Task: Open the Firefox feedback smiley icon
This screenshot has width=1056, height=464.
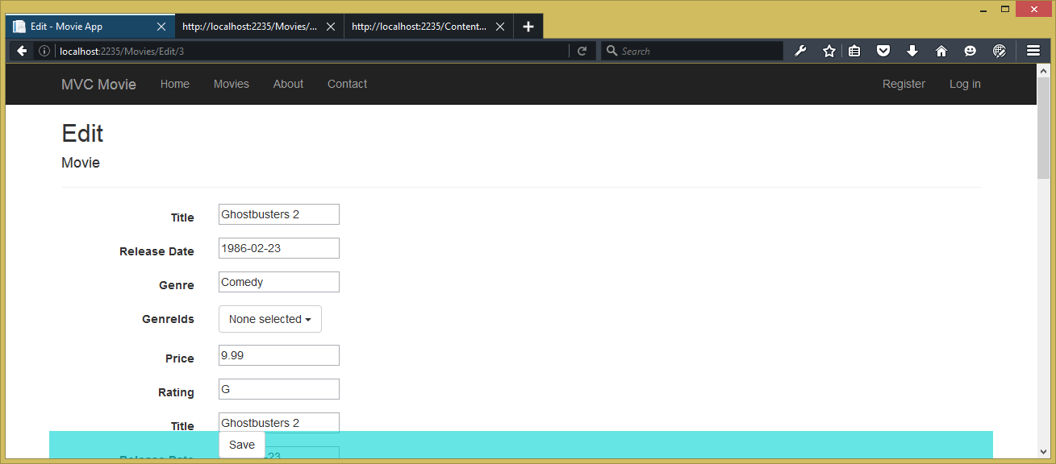Action: 970,50
